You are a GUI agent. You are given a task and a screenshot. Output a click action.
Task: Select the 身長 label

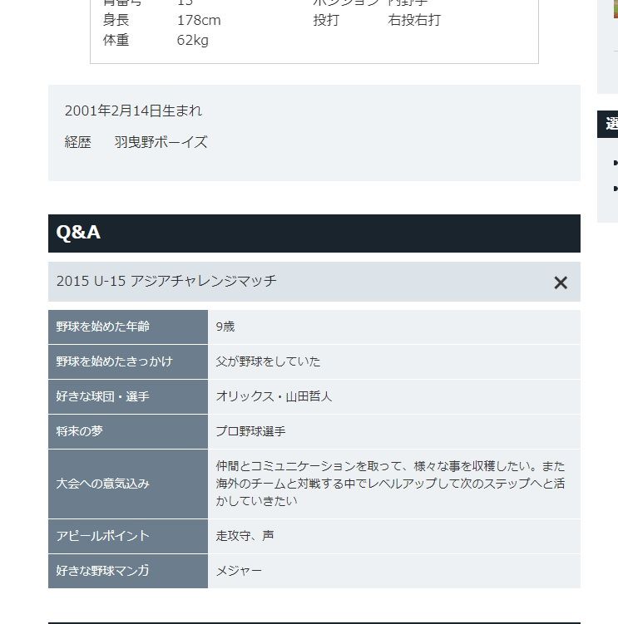[x=116, y=20]
